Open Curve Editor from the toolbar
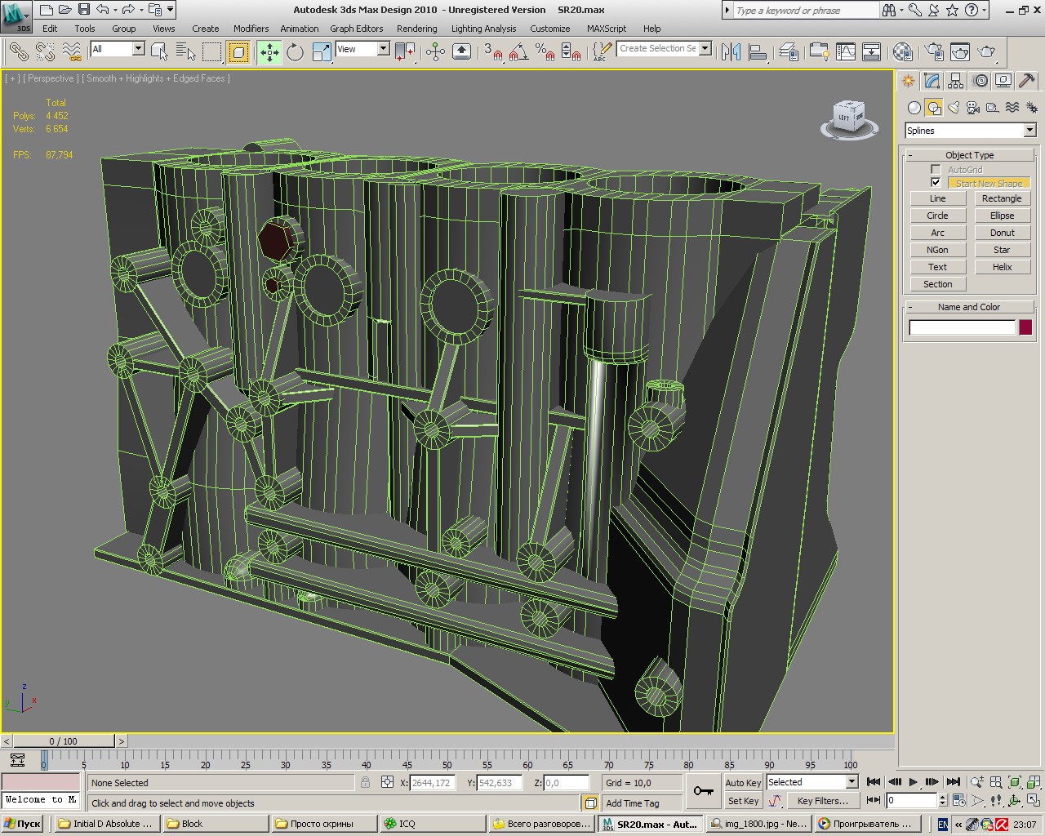The height and width of the screenshot is (836, 1045). [x=846, y=52]
